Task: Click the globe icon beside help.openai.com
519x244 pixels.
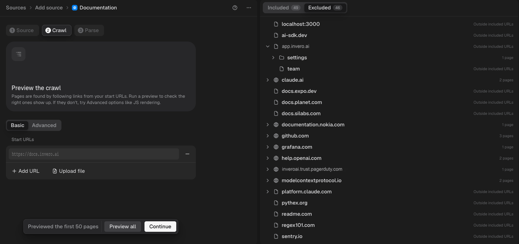Action: coord(276,158)
